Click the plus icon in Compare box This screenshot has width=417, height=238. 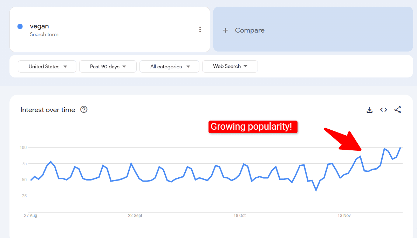point(226,30)
